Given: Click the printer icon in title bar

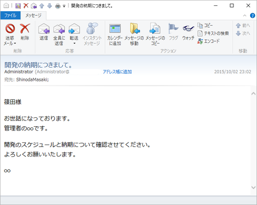Looking at the screenshot, I should 58,6.
